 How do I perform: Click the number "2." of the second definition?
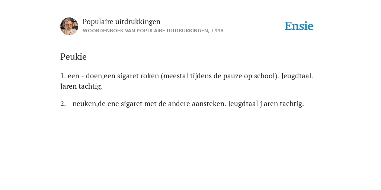click(x=63, y=104)
